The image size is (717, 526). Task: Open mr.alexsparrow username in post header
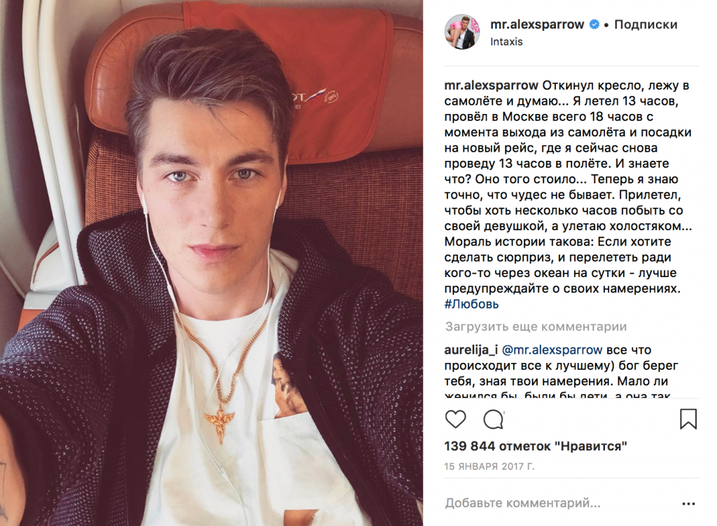[537, 24]
